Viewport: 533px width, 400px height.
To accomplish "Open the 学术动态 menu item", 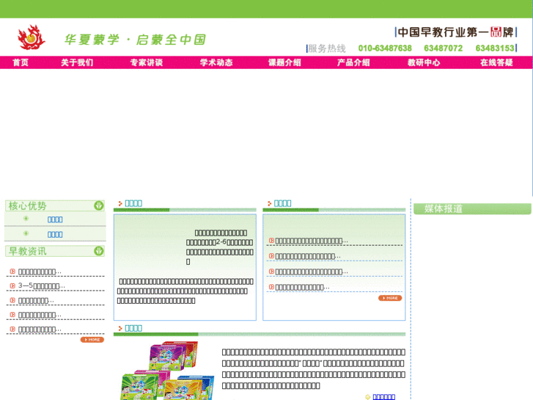I will (x=216, y=62).
